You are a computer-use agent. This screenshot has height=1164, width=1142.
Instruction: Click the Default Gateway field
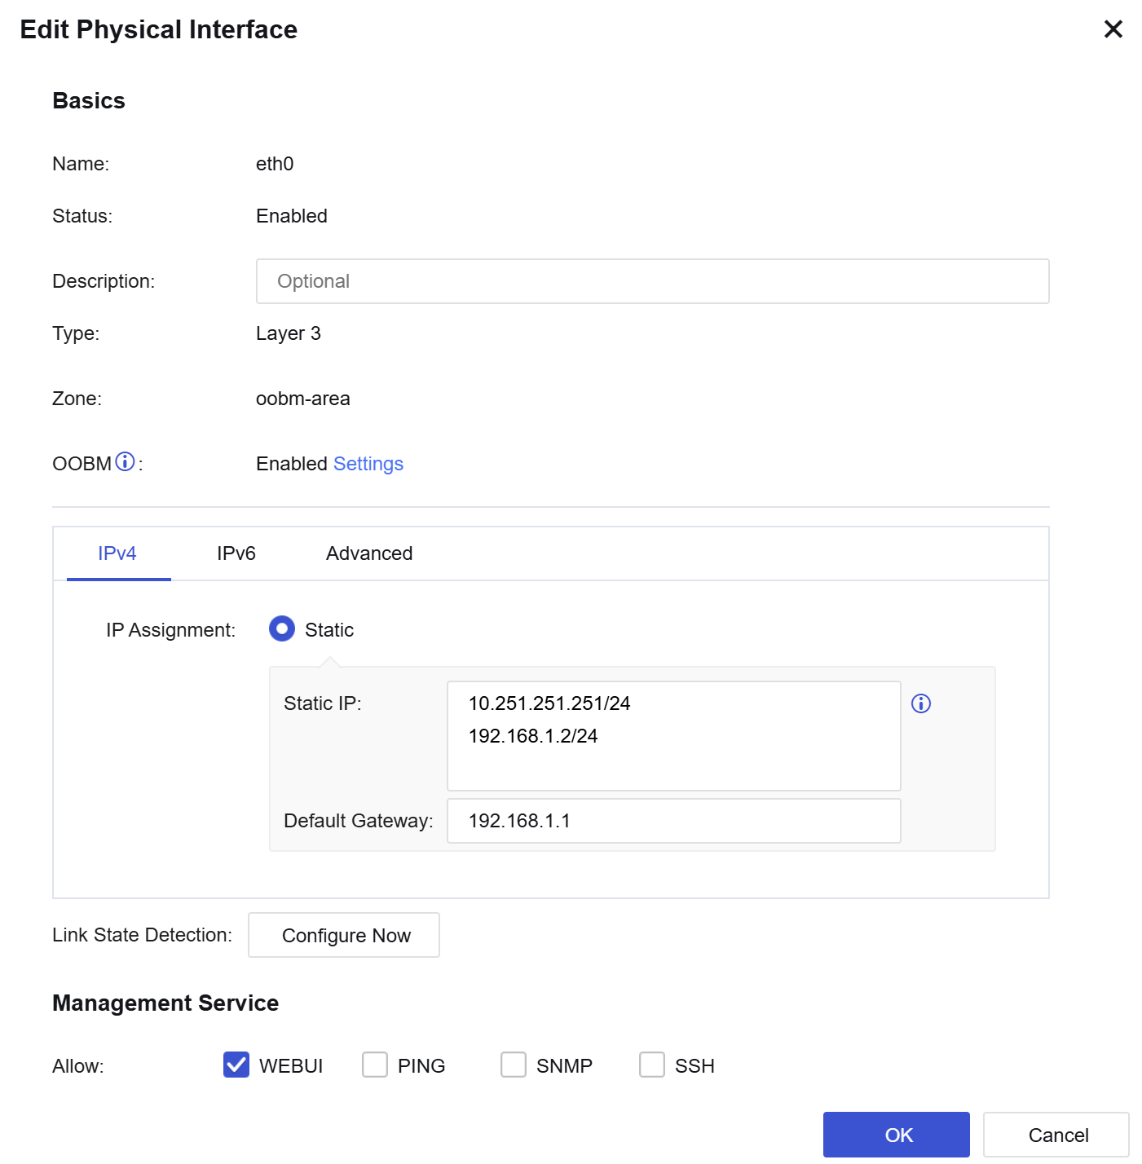pyautogui.click(x=674, y=821)
